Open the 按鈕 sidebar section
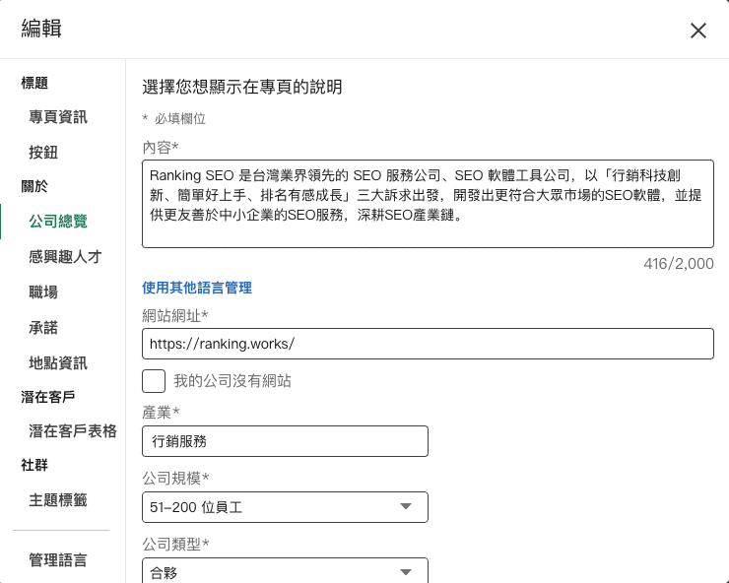The image size is (729, 583). coord(43,153)
